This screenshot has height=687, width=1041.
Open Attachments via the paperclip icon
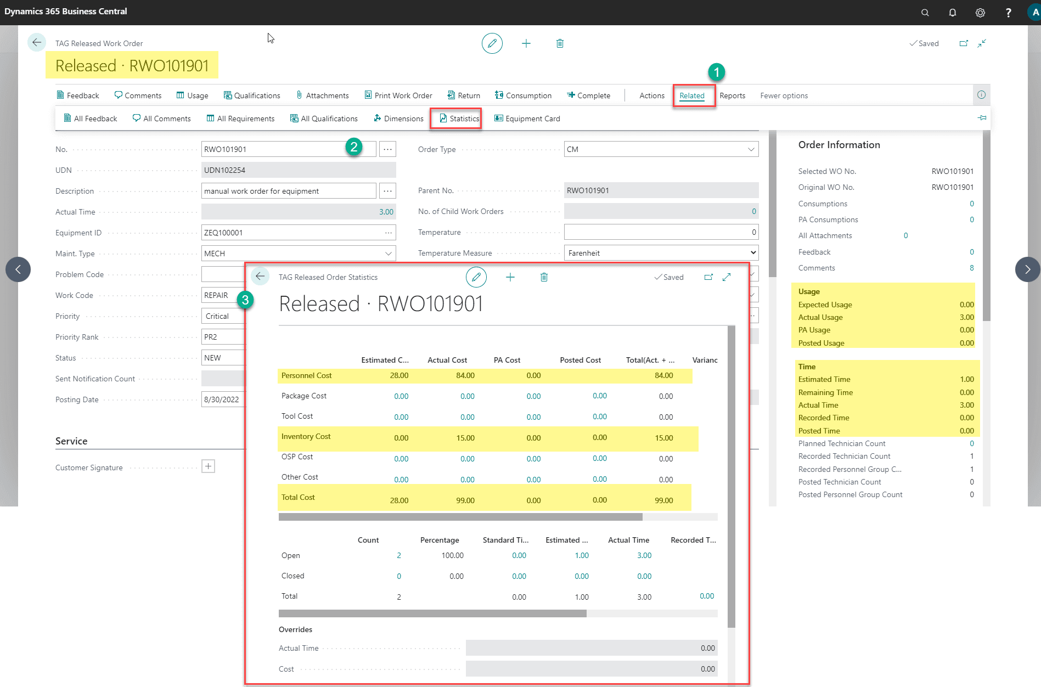322,95
